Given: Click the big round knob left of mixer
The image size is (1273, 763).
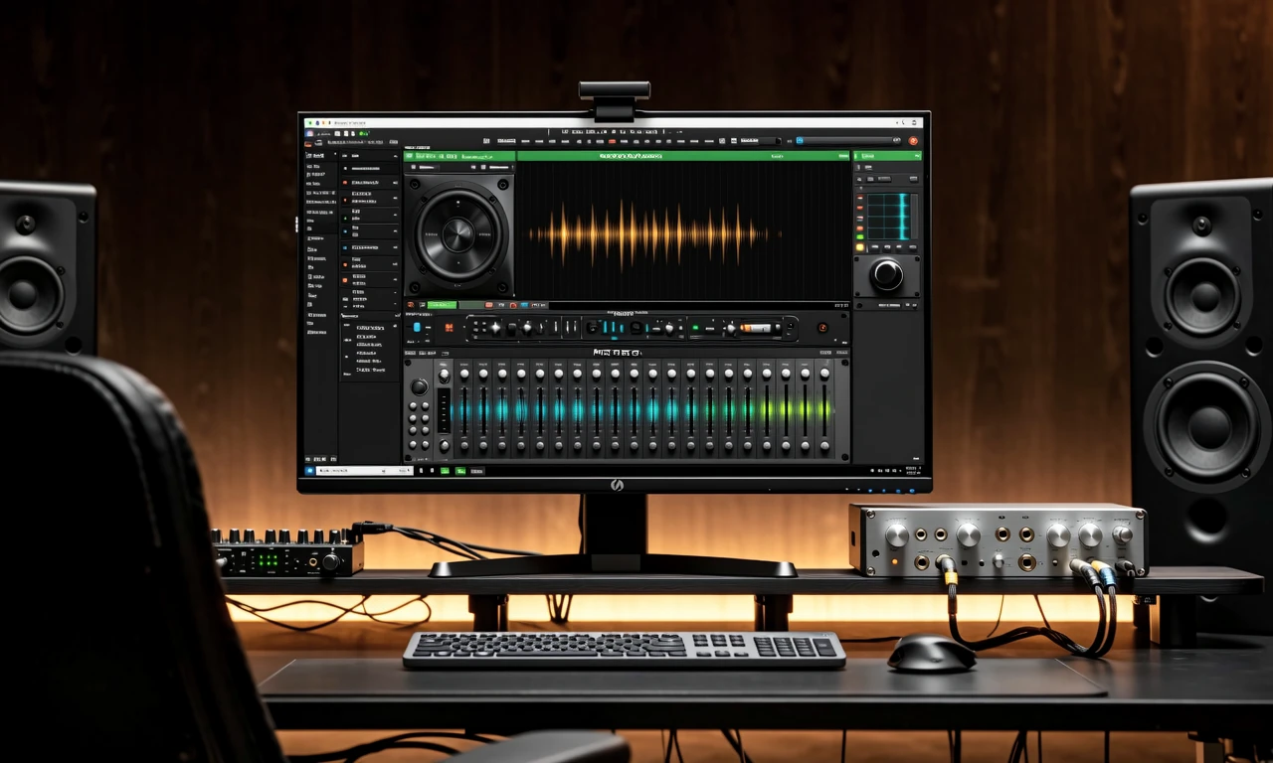Looking at the screenshot, I should pyautogui.click(x=420, y=386).
